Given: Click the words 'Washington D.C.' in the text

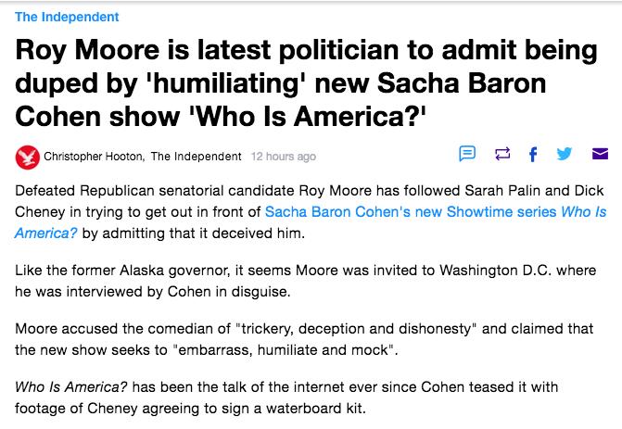Looking at the screenshot, I should click(x=495, y=271).
